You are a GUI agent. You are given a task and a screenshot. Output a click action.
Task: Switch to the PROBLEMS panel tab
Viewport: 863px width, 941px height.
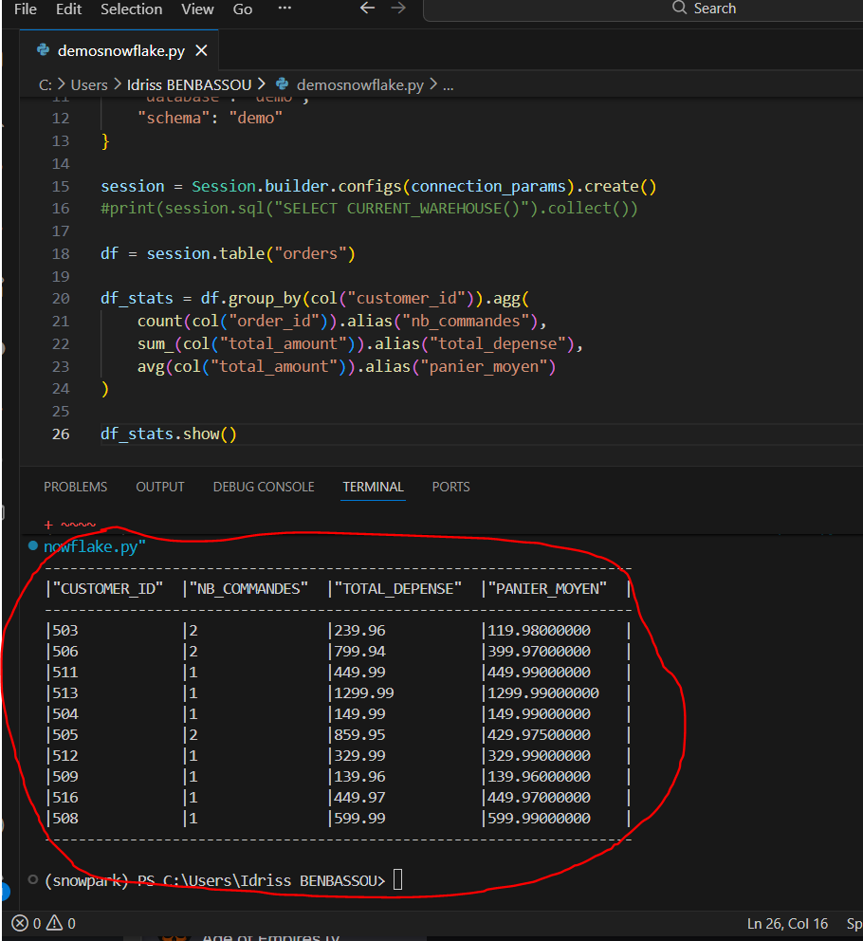[x=76, y=487]
